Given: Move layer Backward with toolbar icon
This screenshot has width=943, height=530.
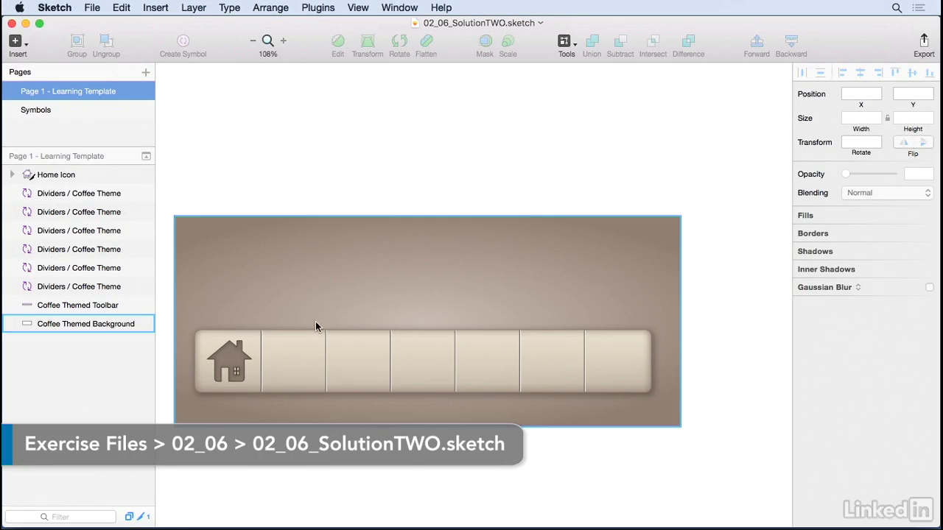Looking at the screenshot, I should point(791,41).
